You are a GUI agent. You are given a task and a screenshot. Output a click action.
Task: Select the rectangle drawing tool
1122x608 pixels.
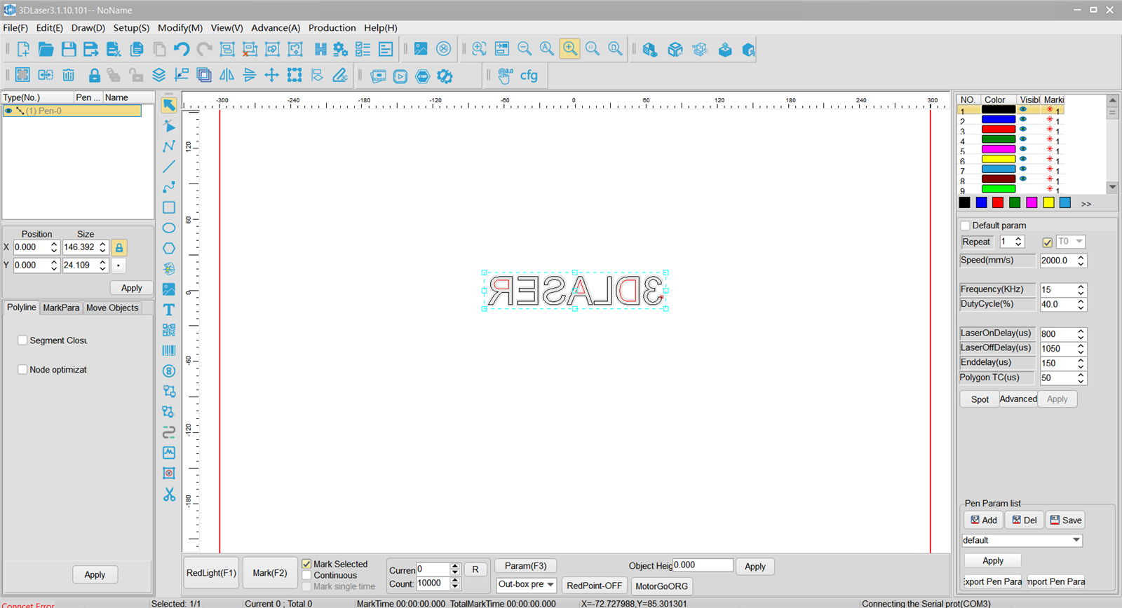coord(169,207)
